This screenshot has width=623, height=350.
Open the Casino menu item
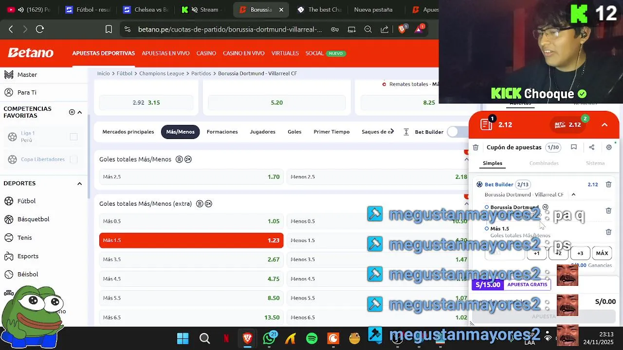pos(206,53)
